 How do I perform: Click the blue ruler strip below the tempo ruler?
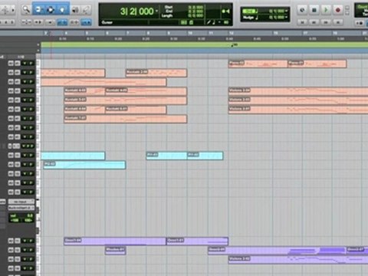pos(204,51)
